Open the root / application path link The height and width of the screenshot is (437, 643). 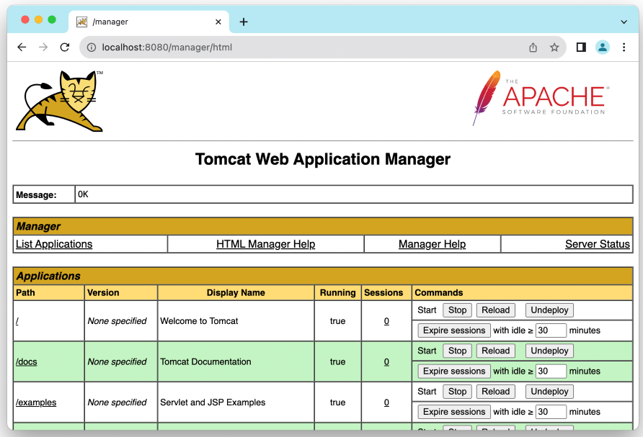tap(17, 321)
